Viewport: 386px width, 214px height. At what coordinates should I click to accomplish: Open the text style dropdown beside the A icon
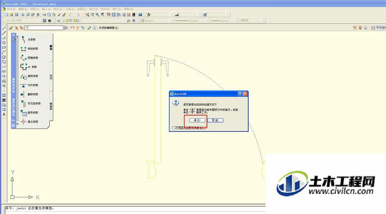click(x=171, y=15)
